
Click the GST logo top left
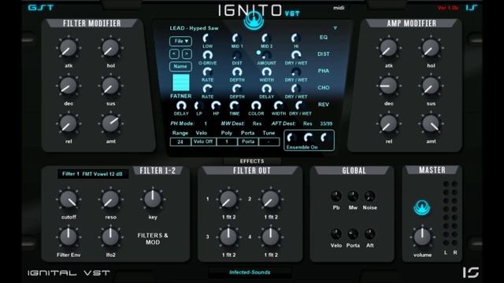click(x=41, y=7)
